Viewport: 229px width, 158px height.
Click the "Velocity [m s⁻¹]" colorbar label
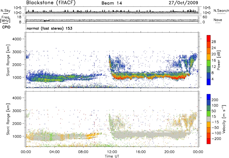(x=224, y=119)
